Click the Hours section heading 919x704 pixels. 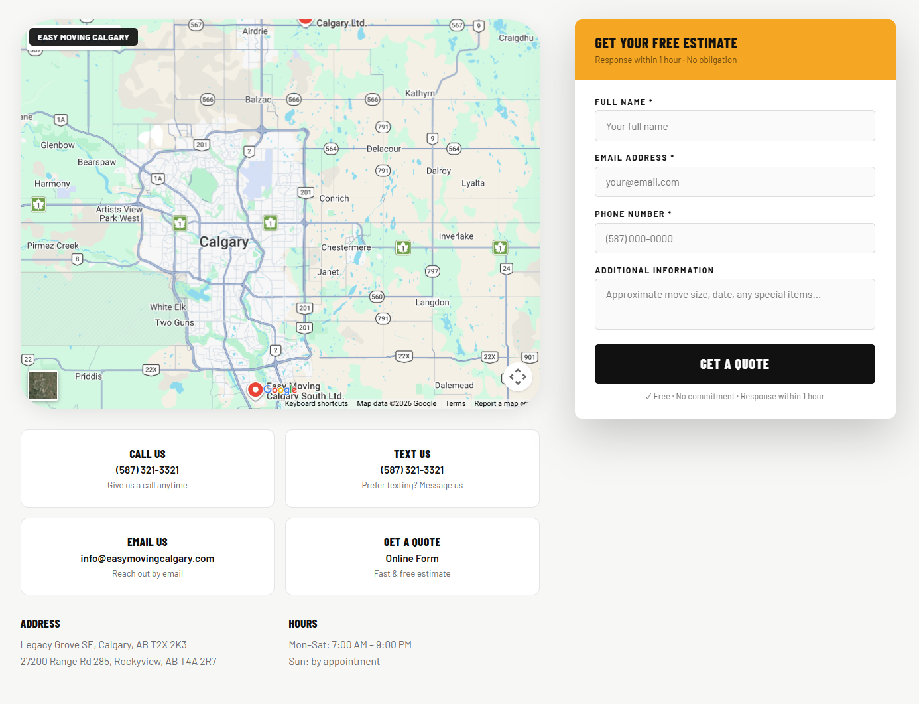coord(303,624)
